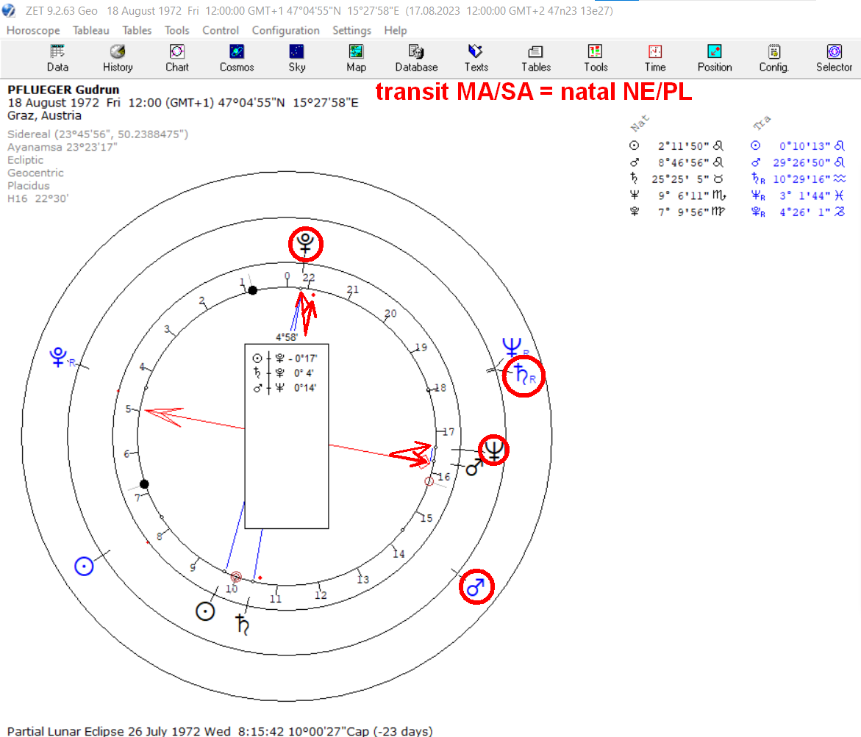
Task: Open the Tools toolbar icon
Action: pos(596,58)
